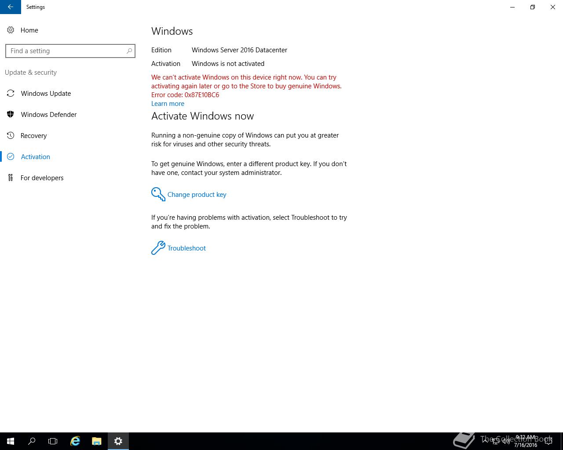Click the error code text 0x87E10BC6
This screenshot has height=450, width=563.
point(202,95)
